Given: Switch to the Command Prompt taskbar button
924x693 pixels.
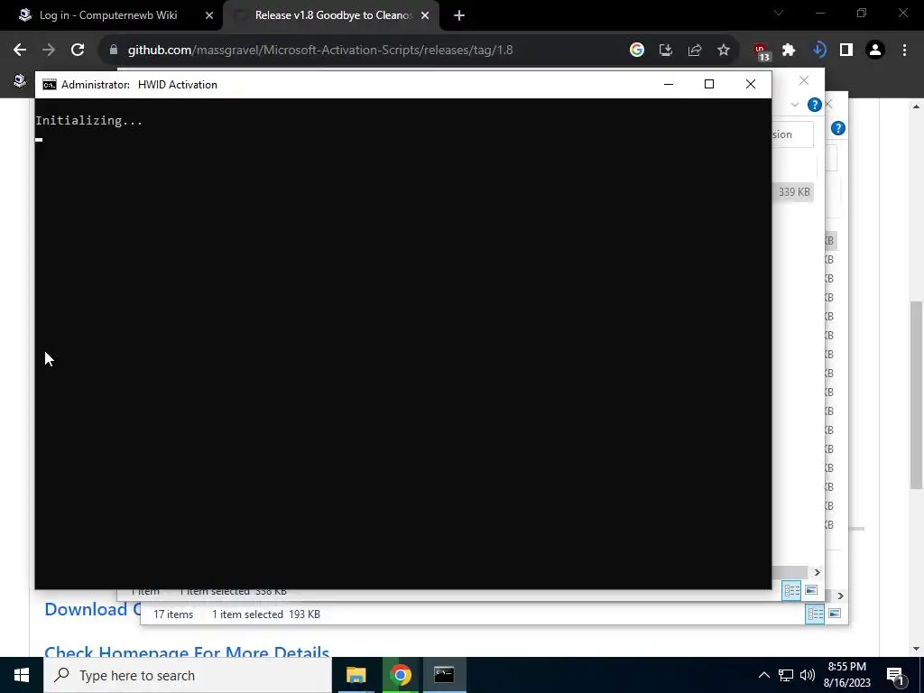Looking at the screenshot, I should coord(444,675).
